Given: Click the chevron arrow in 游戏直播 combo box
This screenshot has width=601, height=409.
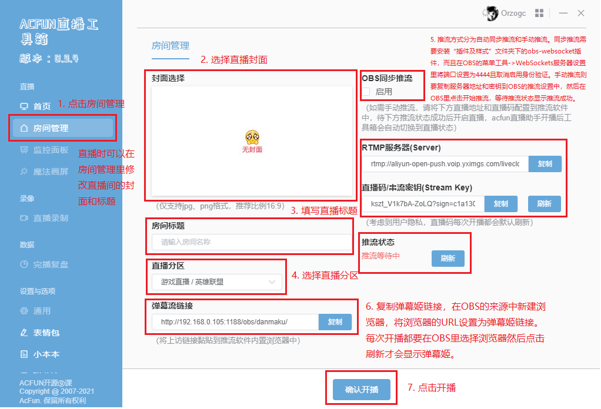Looking at the screenshot, I should click(x=272, y=282).
